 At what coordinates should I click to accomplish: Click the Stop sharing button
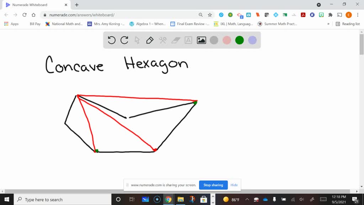(213, 185)
